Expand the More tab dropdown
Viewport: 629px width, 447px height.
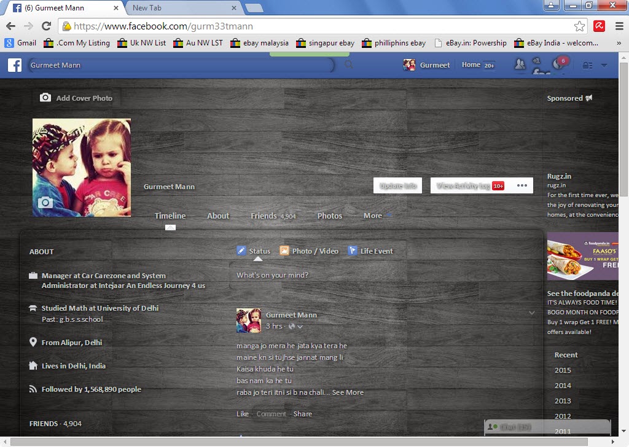pos(378,216)
